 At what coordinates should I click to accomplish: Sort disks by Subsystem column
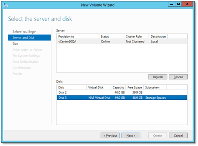(x=155, y=87)
